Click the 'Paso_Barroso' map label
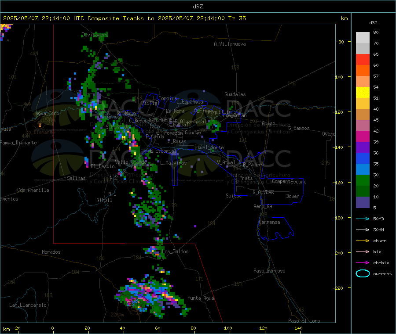The height and width of the screenshot is (334, 396). point(269,271)
